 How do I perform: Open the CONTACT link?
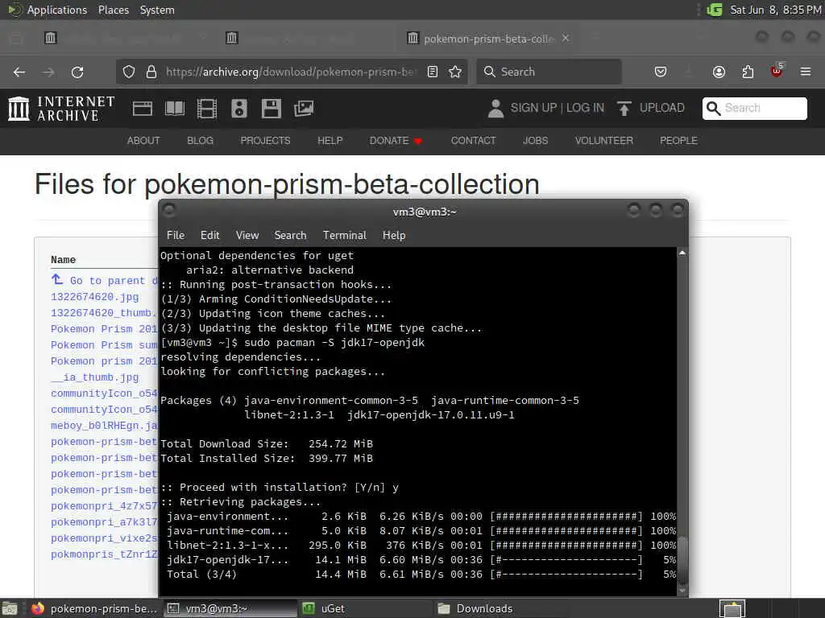[x=474, y=141]
